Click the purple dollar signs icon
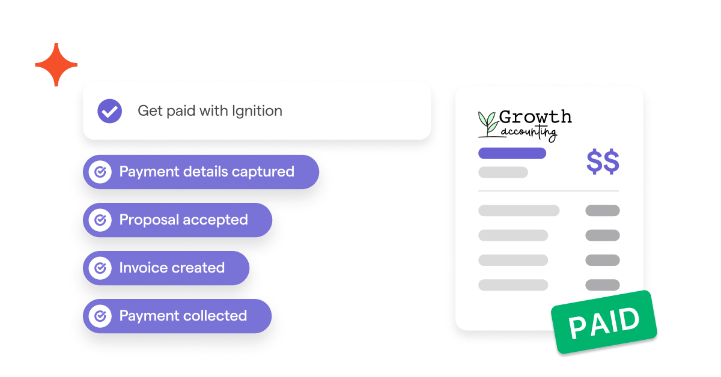721x377 pixels. click(x=603, y=163)
